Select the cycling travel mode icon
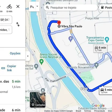This screenshot has height=112, width=112. point(9,7)
